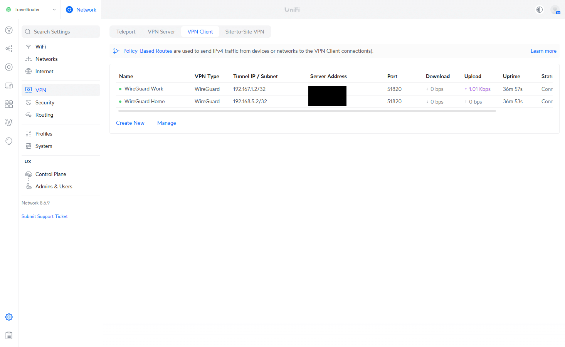Viewport: 565px width, 347px height.
Task: Open the UniFi Devices icon in rail
Action: [9, 67]
